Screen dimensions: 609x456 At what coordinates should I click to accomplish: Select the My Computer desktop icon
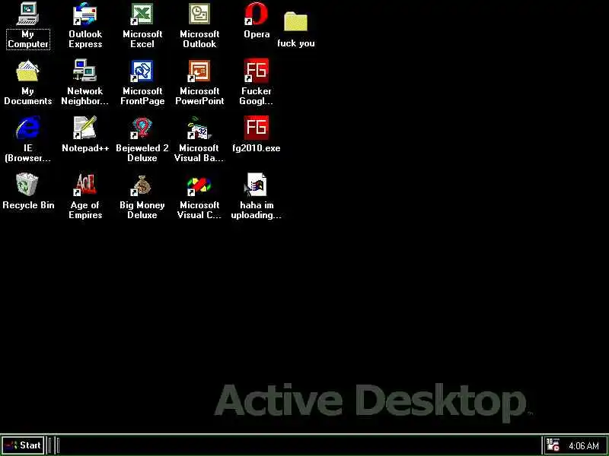tap(27, 14)
